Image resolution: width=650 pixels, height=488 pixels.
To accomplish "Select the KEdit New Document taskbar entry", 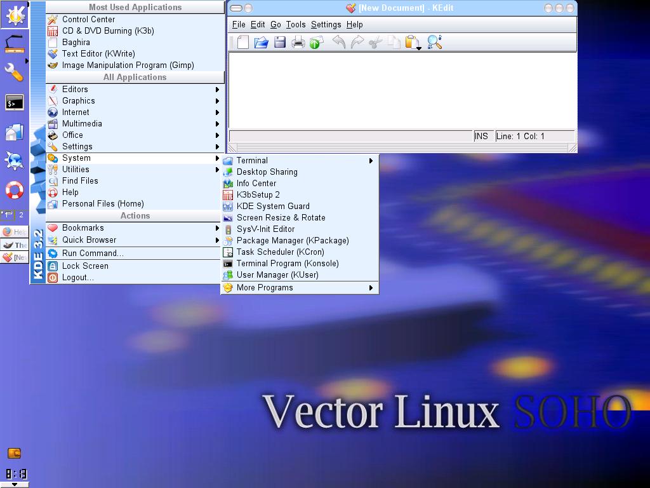I will click(x=15, y=257).
